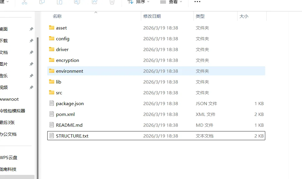The width and height of the screenshot is (302, 179).
Task: Click the pin icon next to 桌面
Action: click(32, 29)
